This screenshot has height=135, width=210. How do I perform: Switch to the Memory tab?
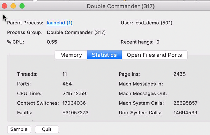(71, 55)
